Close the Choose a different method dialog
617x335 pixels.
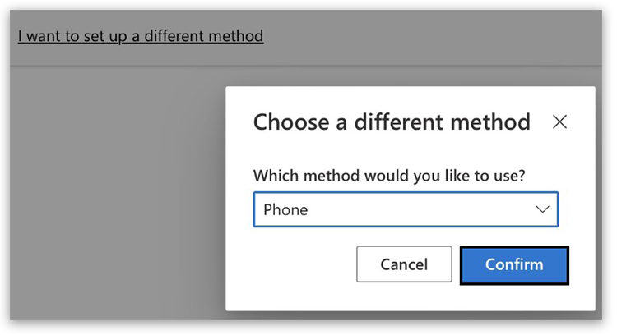[x=559, y=122]
